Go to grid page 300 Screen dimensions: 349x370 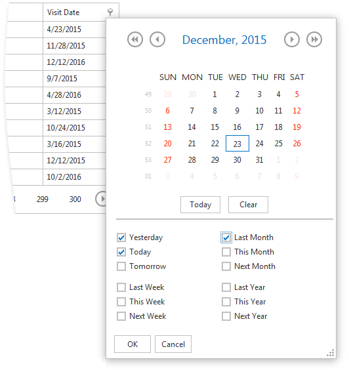75,199
